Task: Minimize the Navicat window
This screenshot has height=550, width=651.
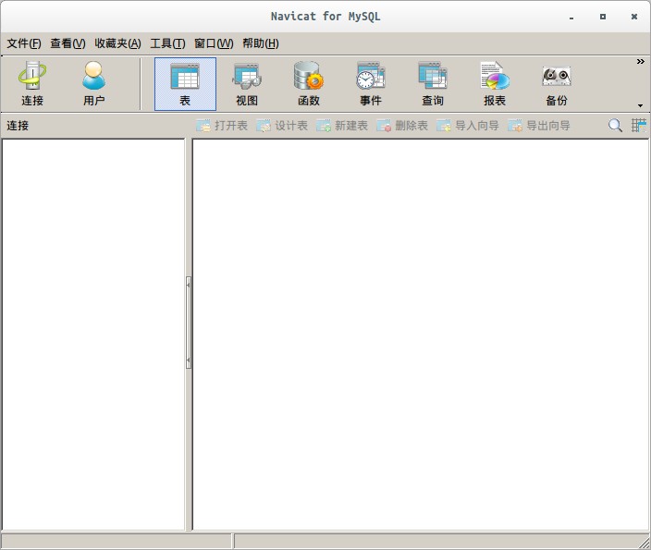Action: coord(571,18)
